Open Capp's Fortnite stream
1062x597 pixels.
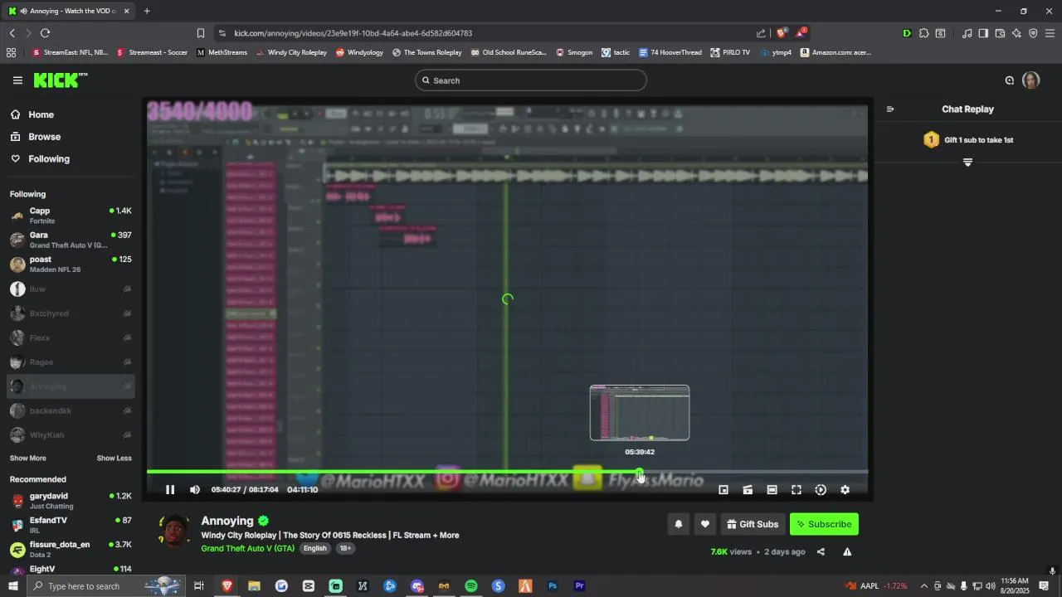click(71, 216)
